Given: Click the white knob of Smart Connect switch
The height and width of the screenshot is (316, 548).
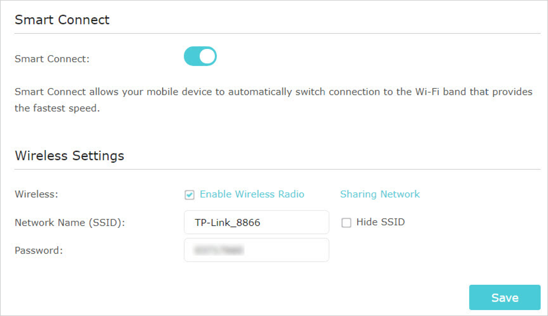Looking at the screenshot, I should click(x=207, y=56).
